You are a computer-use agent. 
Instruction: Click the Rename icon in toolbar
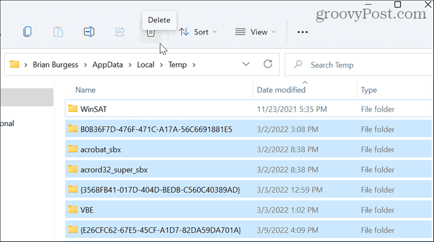tap(89, 32)
